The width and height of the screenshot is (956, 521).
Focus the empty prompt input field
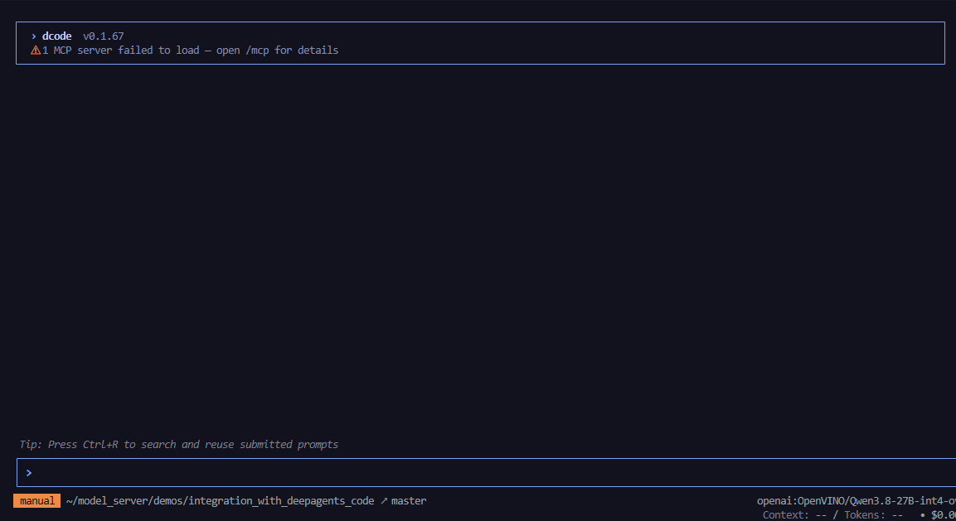tap(486, 473)
